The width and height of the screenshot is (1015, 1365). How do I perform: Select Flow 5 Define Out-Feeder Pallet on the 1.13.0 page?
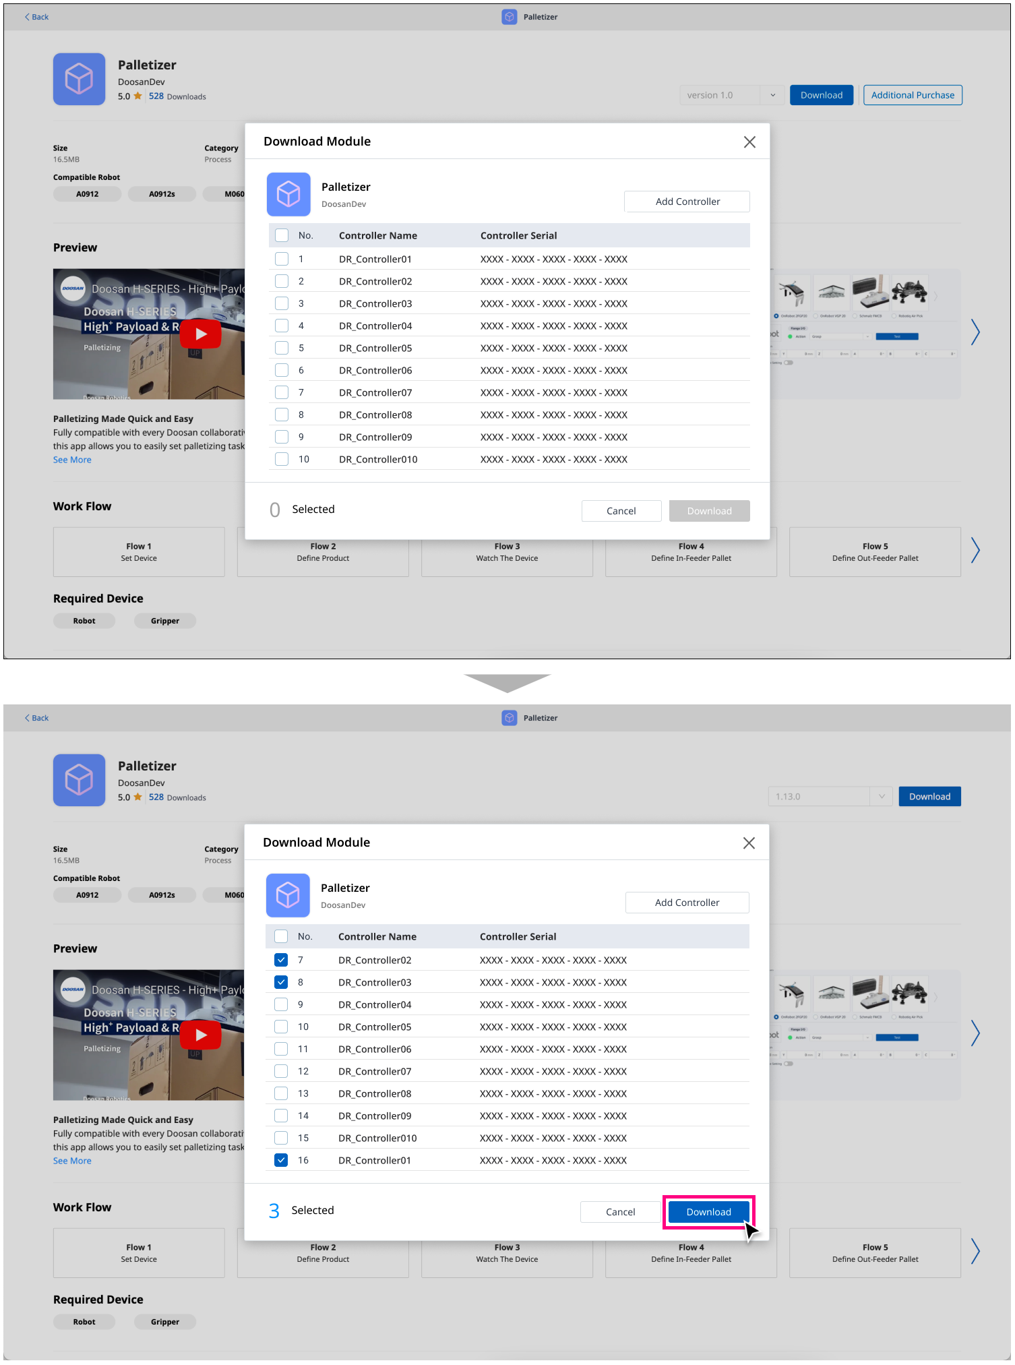(874, 1252)
